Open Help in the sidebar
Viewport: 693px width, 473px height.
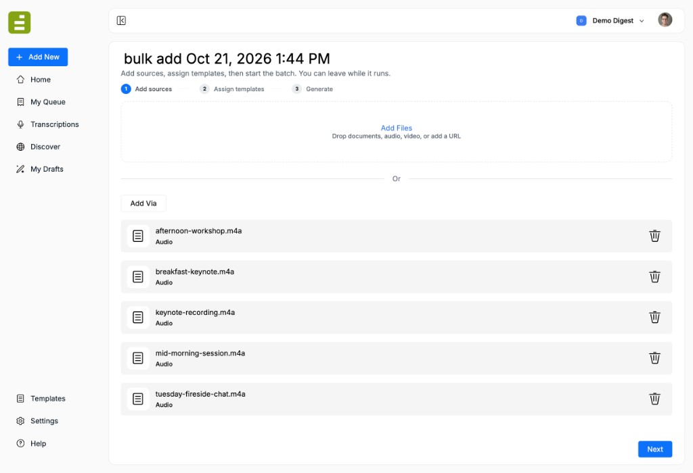click(x=38, y=443)
